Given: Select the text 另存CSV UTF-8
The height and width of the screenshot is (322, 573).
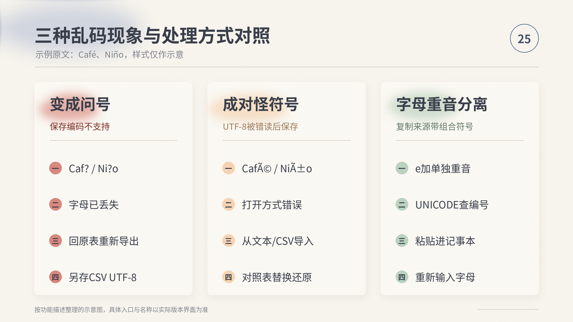Looking at the screenshot, I should (x=103, y=277).
